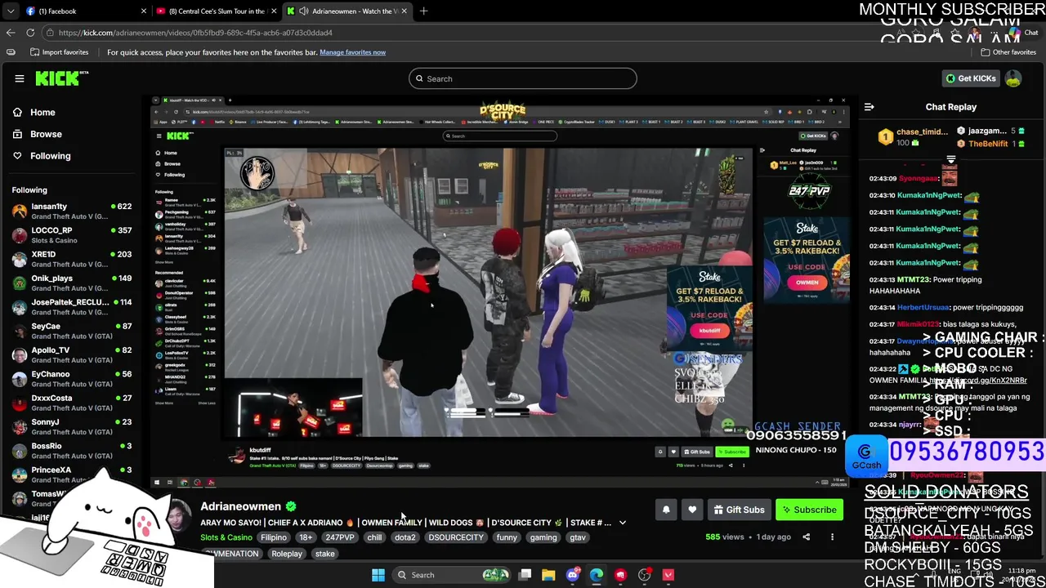Viewport: 1046px width, 588px height.
Task: Expand the stream title chevron
Action: pos(623,523)
